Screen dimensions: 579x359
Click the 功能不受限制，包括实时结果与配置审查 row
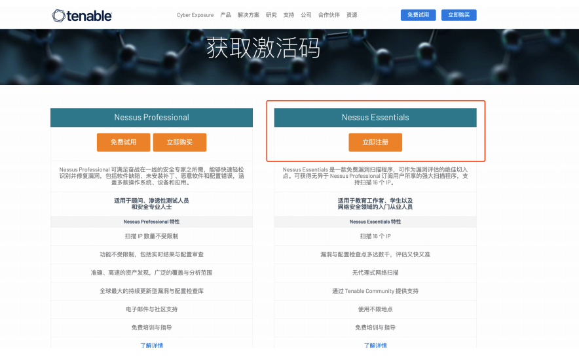tap(151, 254)
